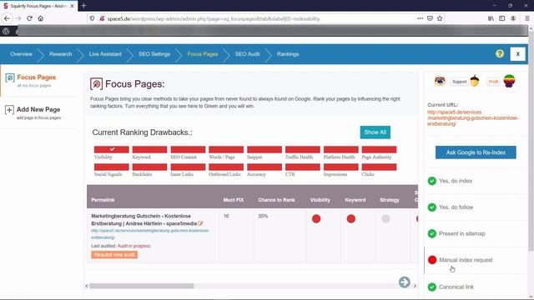Toggle the Inner Links drawback filter

(x=188, y=167)
